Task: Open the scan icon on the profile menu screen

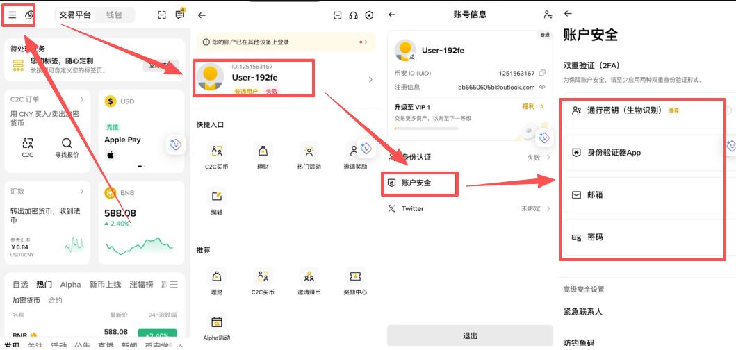Action: coord(338,15)
